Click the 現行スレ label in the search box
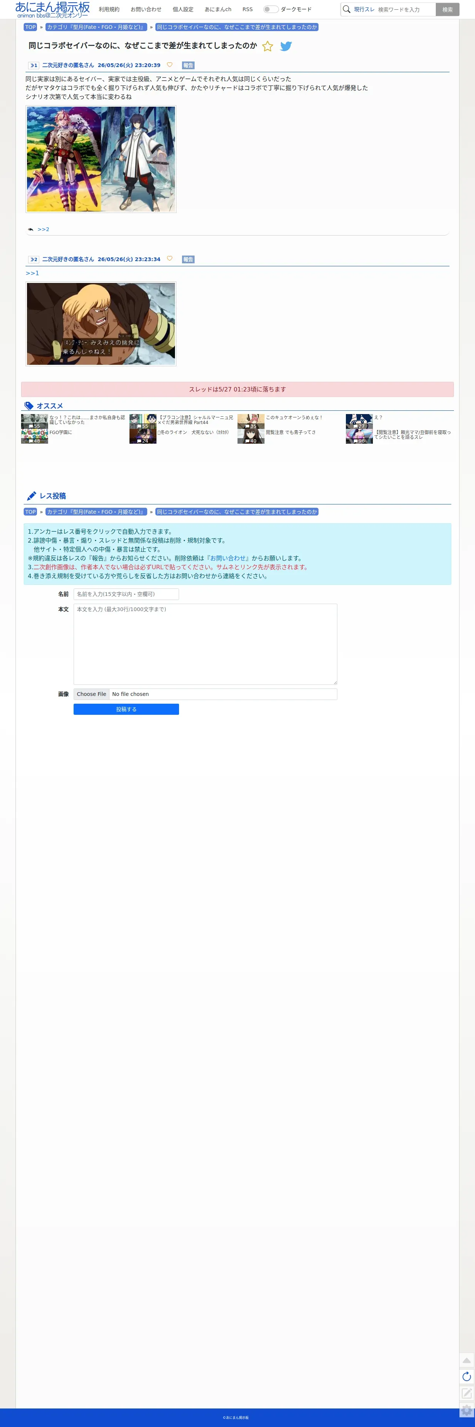The image size is (475, 1427). (x=364, y=9)
